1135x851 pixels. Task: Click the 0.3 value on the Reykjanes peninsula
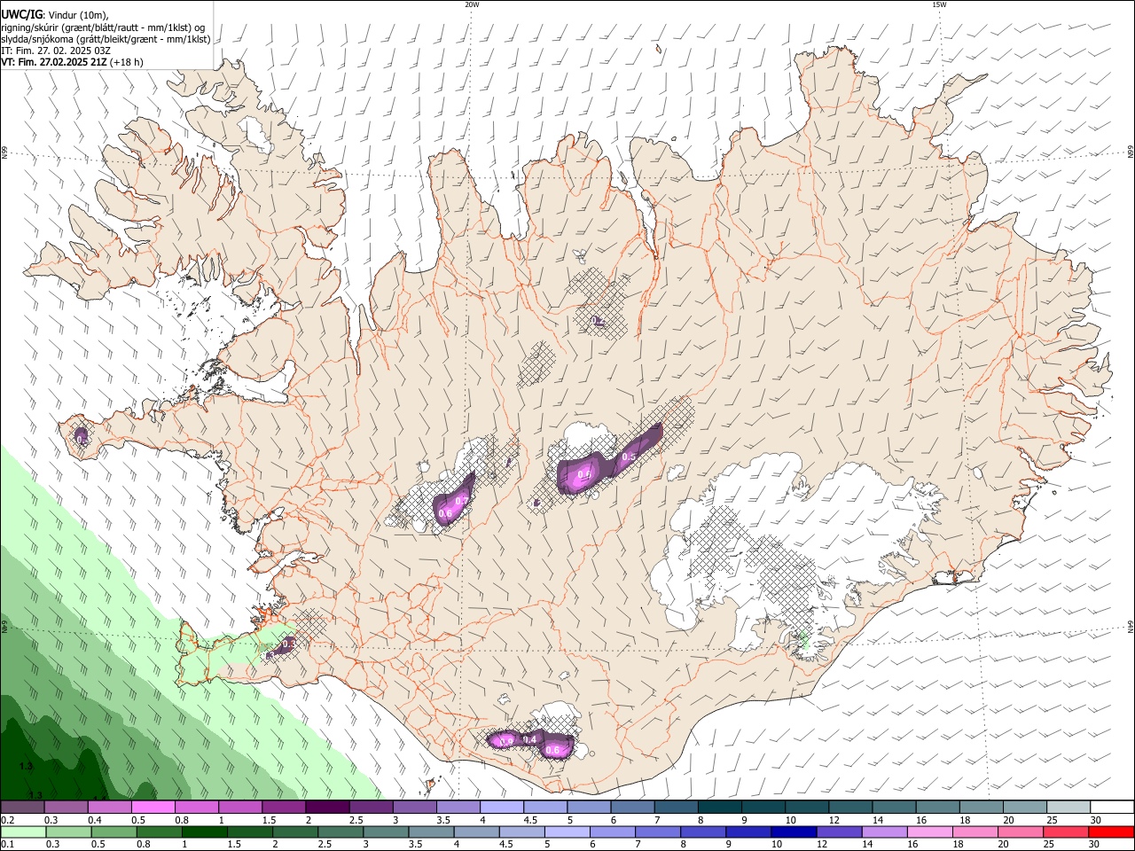(288, 643)
